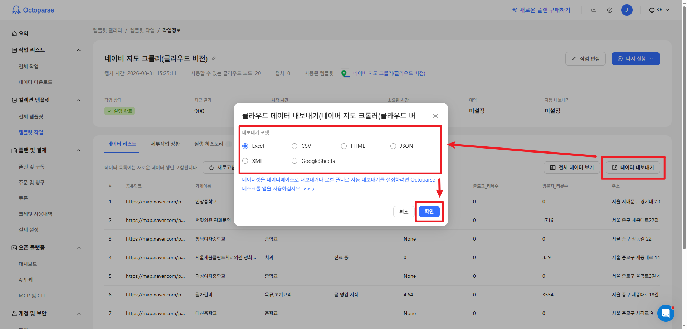Open 결제 설정 in the sidebar
Image resolution: width=687 pixels, height=329 pixels.
29,230
